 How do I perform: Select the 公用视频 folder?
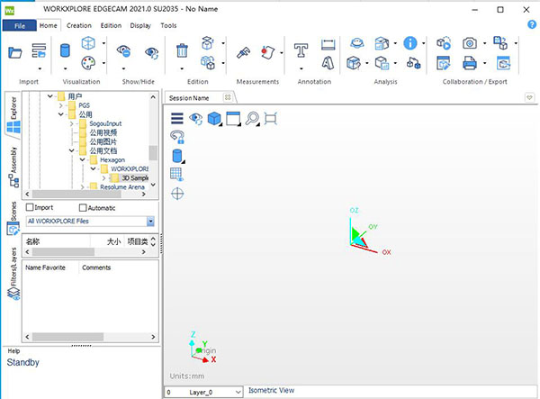[x=103, y=132]
